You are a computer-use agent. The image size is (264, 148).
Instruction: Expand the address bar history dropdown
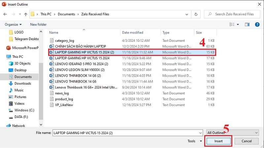(187, 14)
